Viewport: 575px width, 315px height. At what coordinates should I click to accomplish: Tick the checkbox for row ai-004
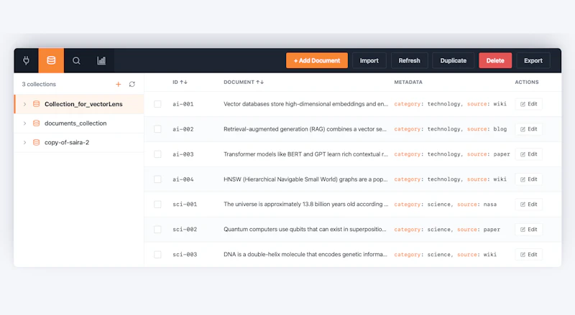point(157,179)
